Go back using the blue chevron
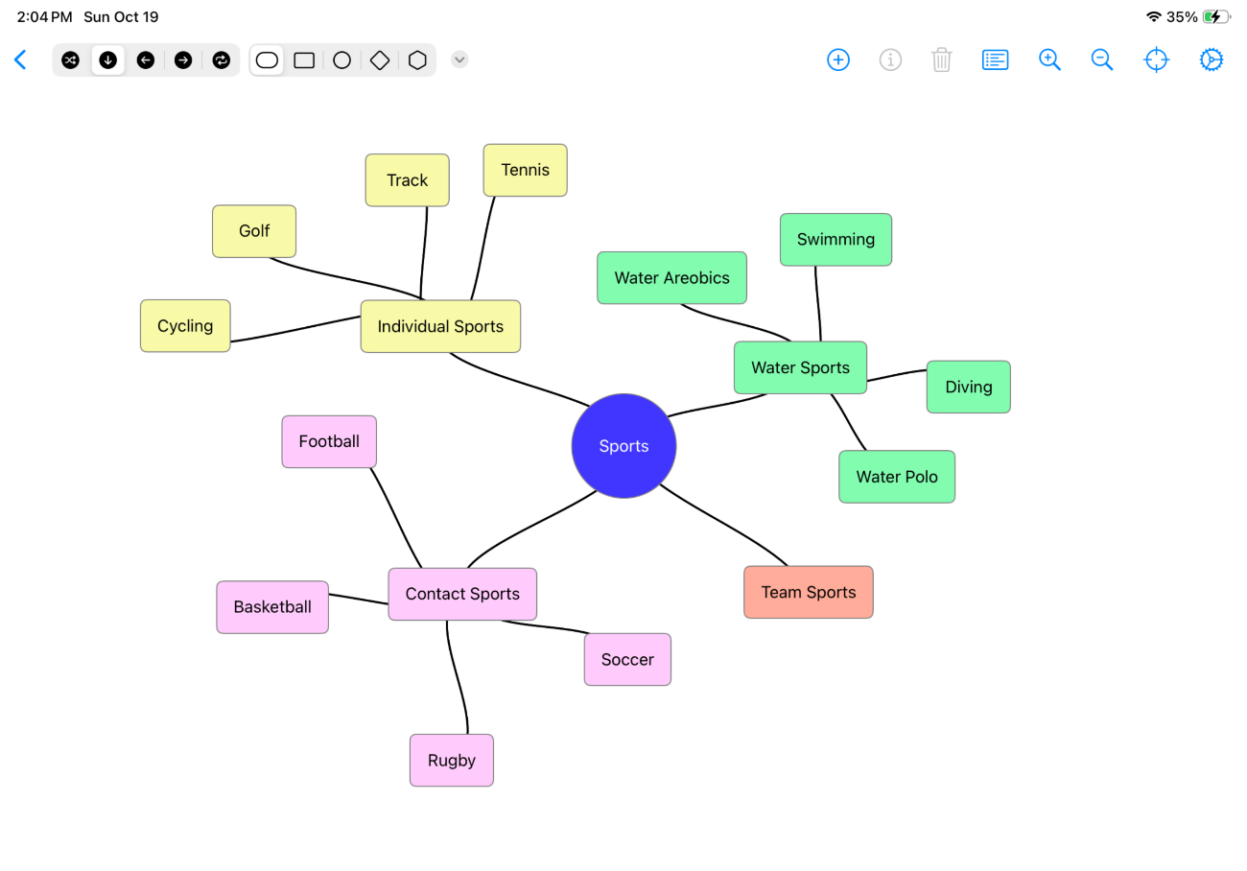The width and height of the screenshot is (1247, 871). [20, 59]
